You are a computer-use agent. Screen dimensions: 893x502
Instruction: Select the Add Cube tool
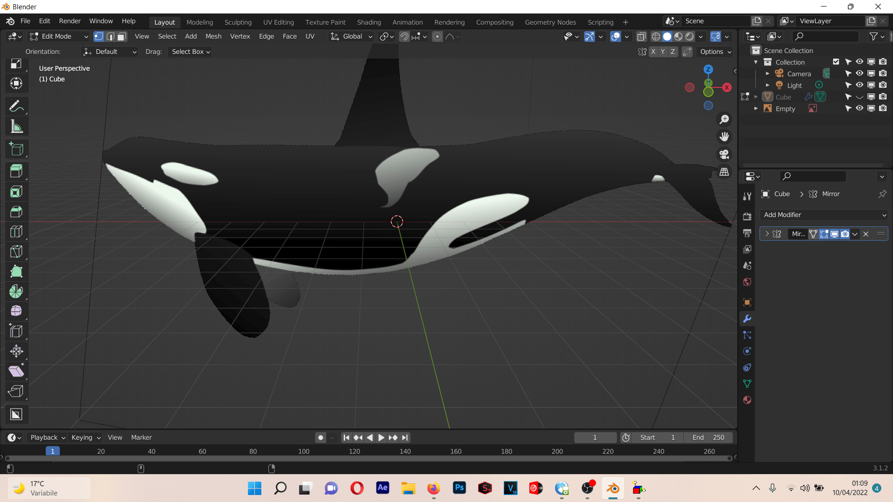16,149
